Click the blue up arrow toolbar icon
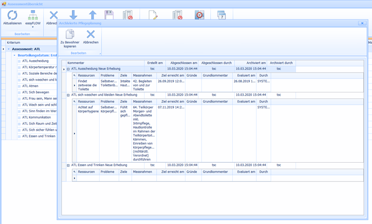The height and width of the screenshot is (224, 372). [x=93, y=15]
